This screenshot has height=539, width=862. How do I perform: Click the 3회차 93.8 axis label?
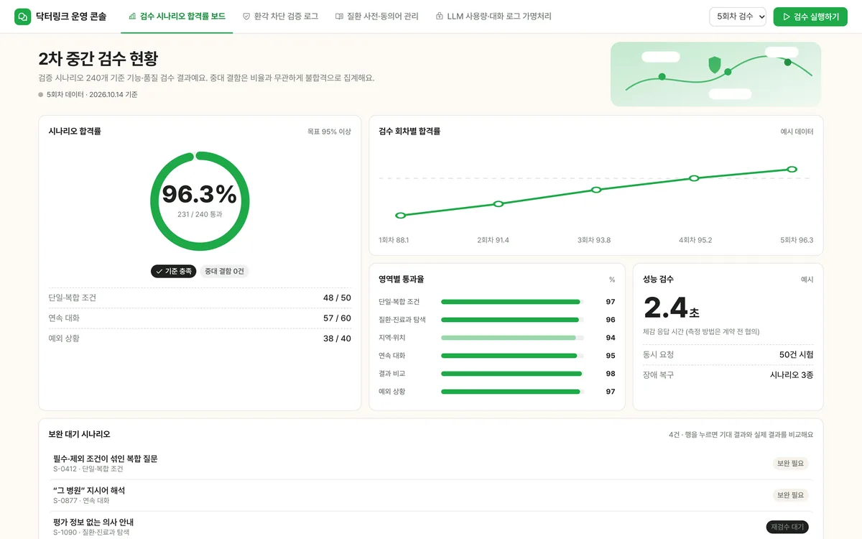coord(594,240)
